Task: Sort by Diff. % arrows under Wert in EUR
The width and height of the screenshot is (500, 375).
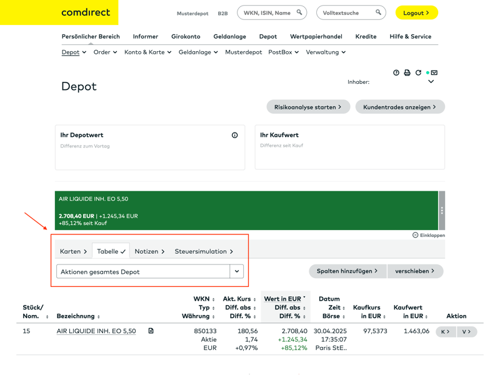Action: 304,317
